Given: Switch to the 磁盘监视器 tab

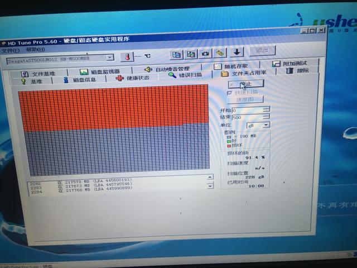Looking at the screenshot, I should pos(100,71).
